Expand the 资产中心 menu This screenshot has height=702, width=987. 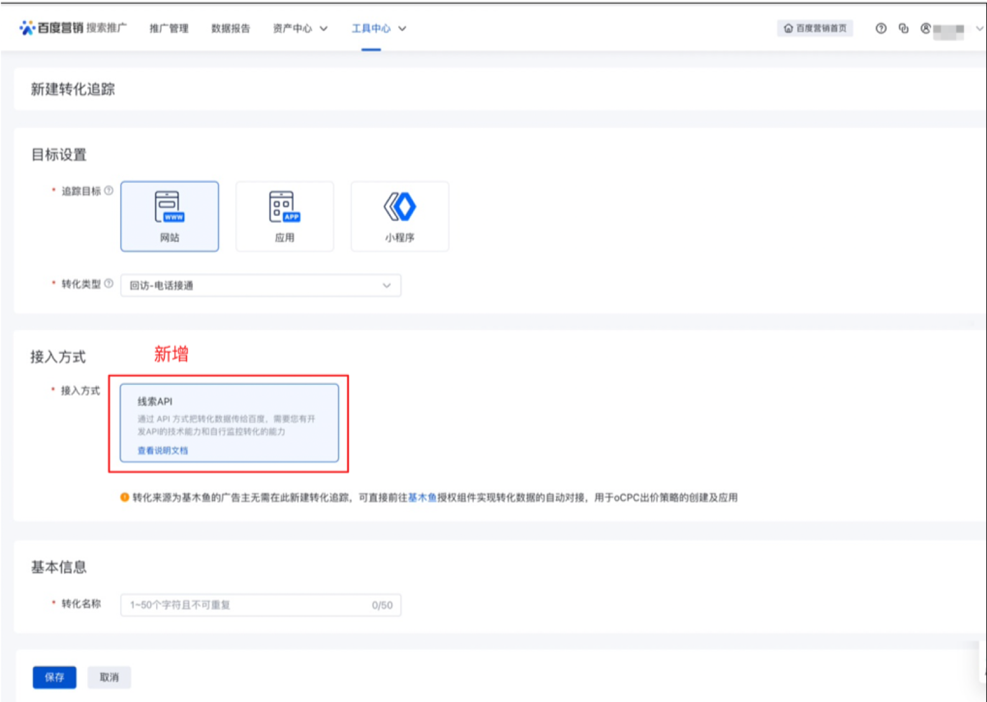pyautogui.click(x=300, y=29)
